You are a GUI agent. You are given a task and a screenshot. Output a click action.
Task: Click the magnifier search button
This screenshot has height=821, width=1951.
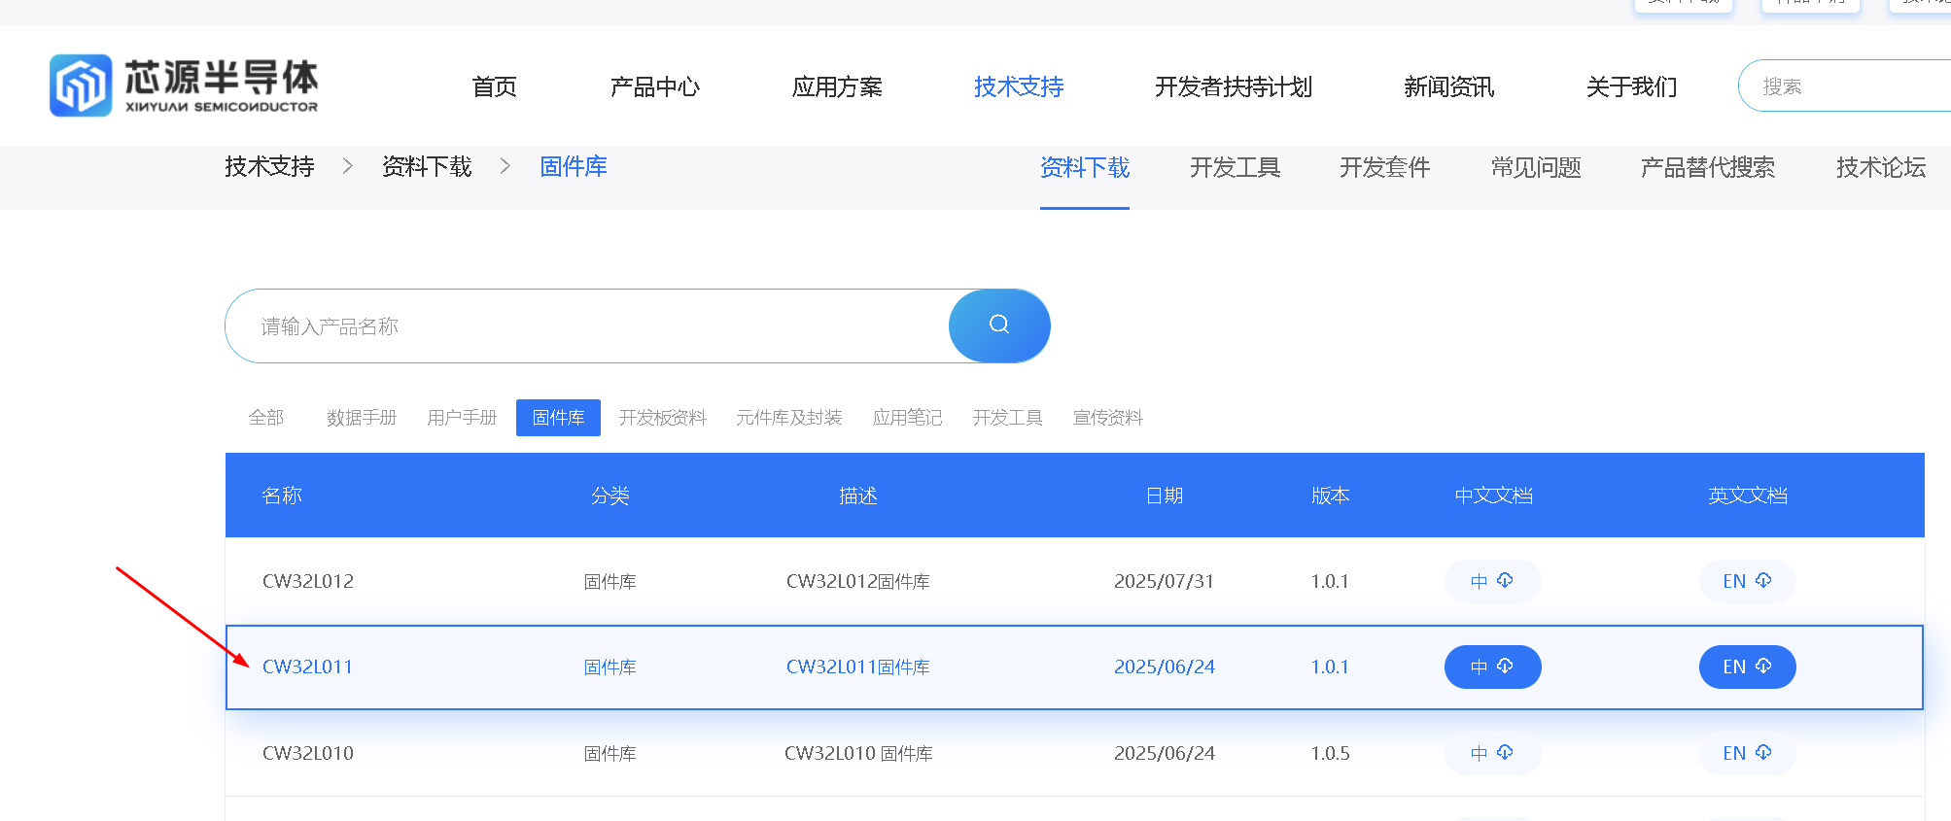click(x=998, y=325)
